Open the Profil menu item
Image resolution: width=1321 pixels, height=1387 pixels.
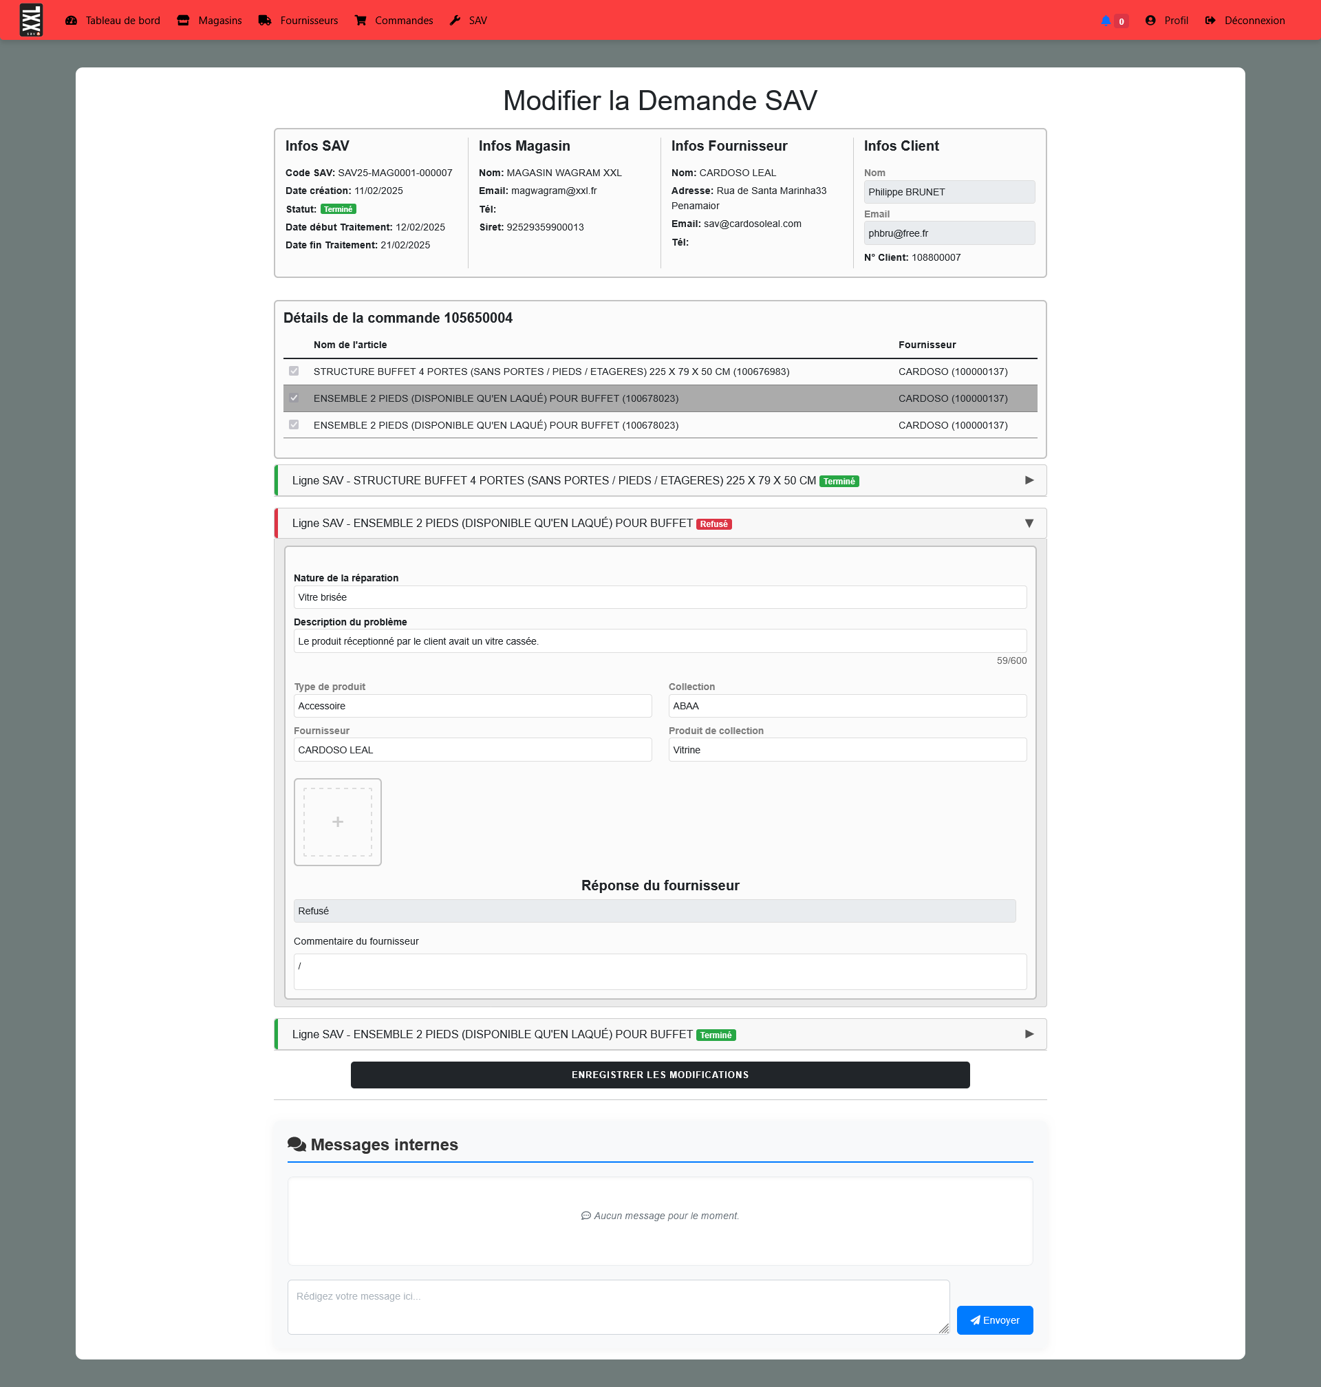[1175, 21]
